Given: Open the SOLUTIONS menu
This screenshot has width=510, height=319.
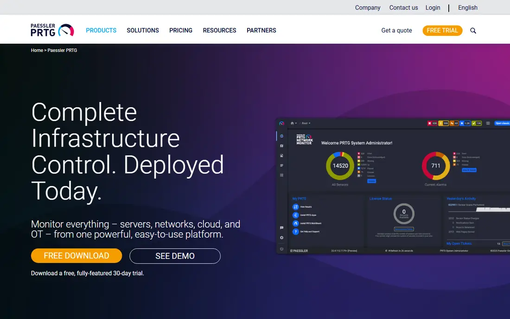Looking at the screenshot, I should click(143, 30).
